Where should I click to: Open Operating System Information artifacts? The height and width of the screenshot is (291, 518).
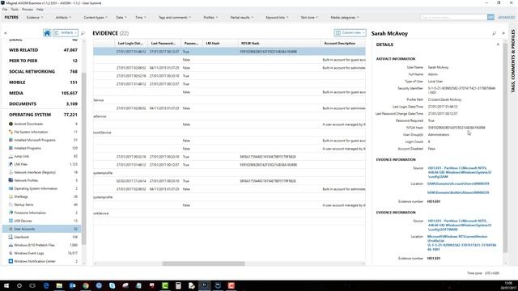pyautogui.click(x=43, y=188)
